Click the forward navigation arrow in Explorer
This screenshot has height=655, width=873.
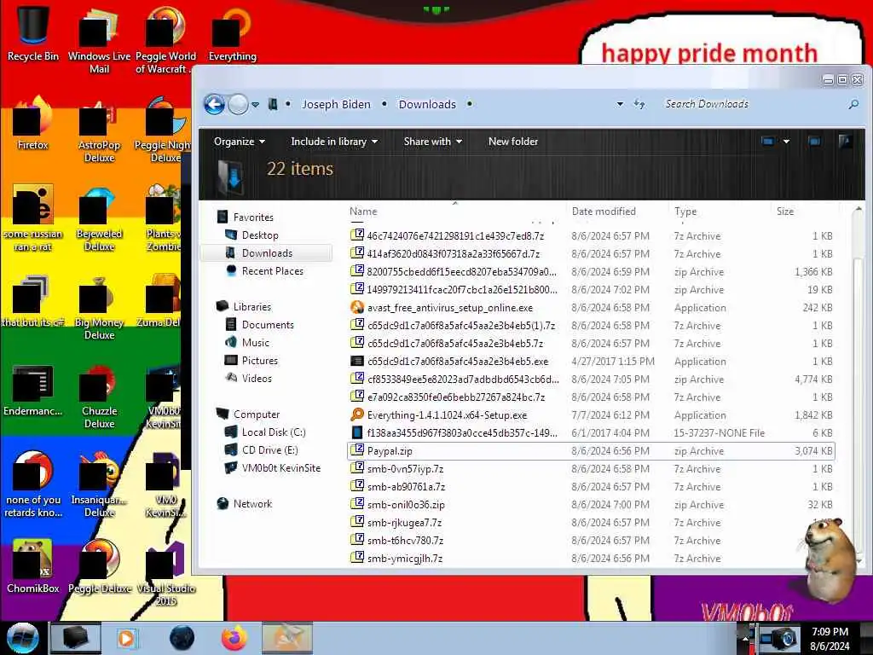coord(239,104)
